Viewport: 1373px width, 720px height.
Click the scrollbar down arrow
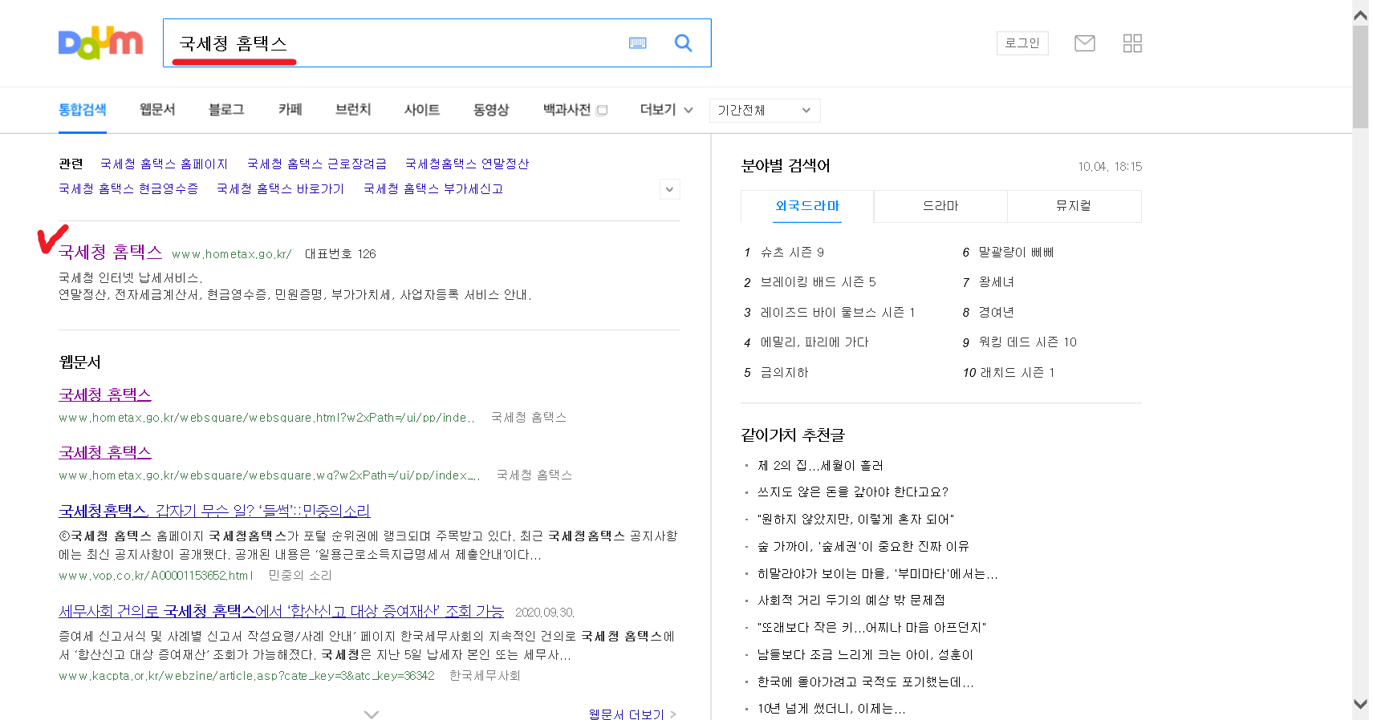[1360, 704]
